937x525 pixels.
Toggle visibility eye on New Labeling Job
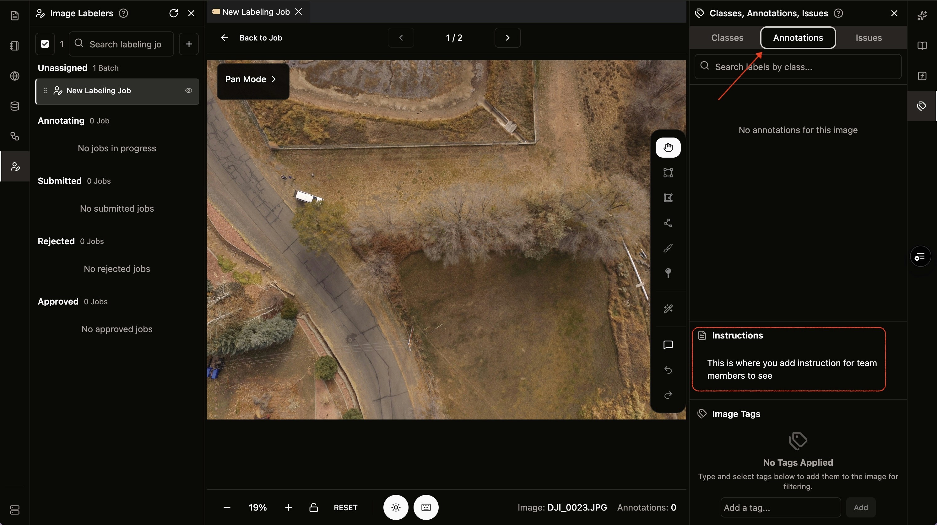[188, 91]
